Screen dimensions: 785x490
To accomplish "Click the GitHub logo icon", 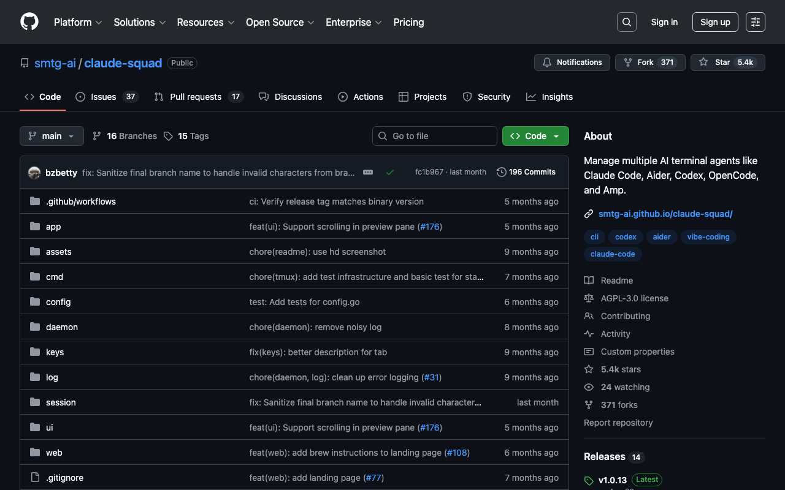I will pyautogui.click(x=29, y=22).
